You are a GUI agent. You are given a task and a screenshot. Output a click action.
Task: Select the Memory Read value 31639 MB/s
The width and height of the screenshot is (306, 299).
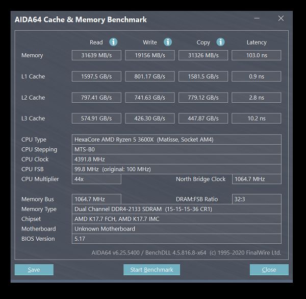(96, 55)
